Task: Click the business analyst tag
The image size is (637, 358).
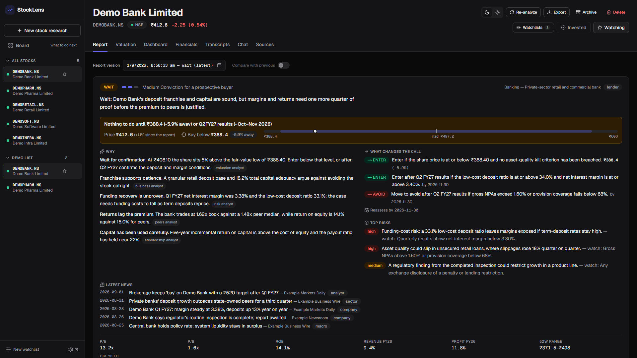Action: pos(149,186)
